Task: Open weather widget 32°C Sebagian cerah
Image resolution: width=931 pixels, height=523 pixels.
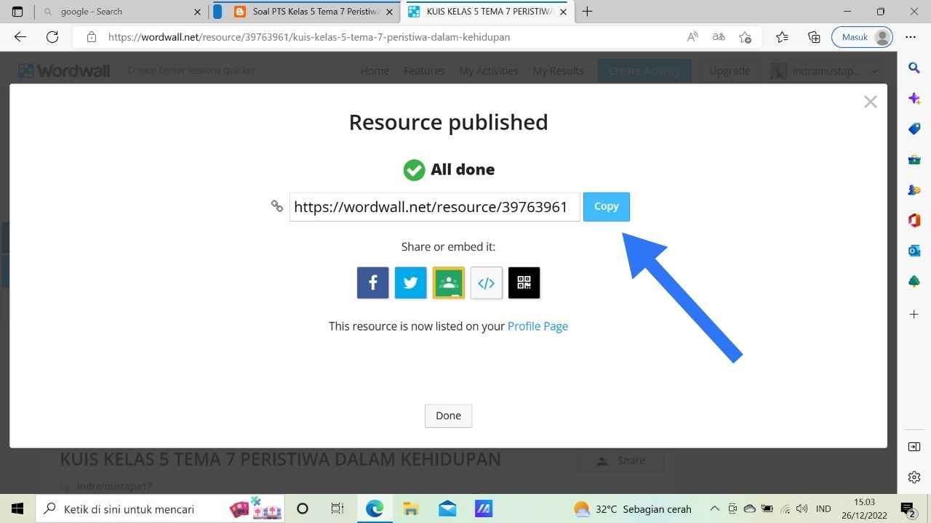Action: point(633,508)
